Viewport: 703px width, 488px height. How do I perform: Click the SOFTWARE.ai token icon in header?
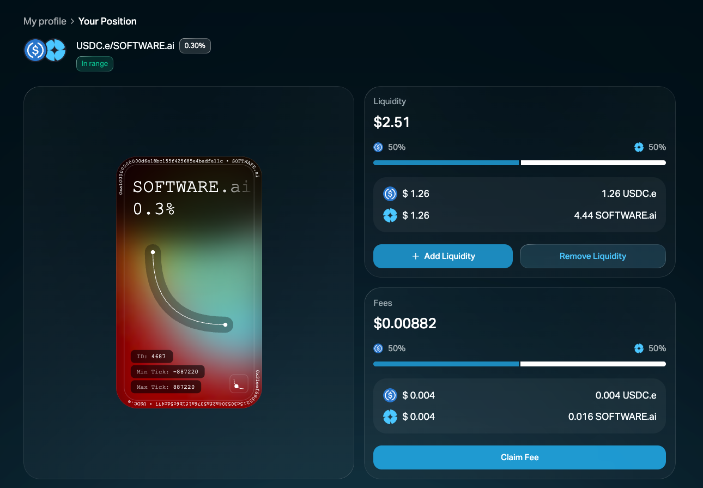tap(56, 50)
